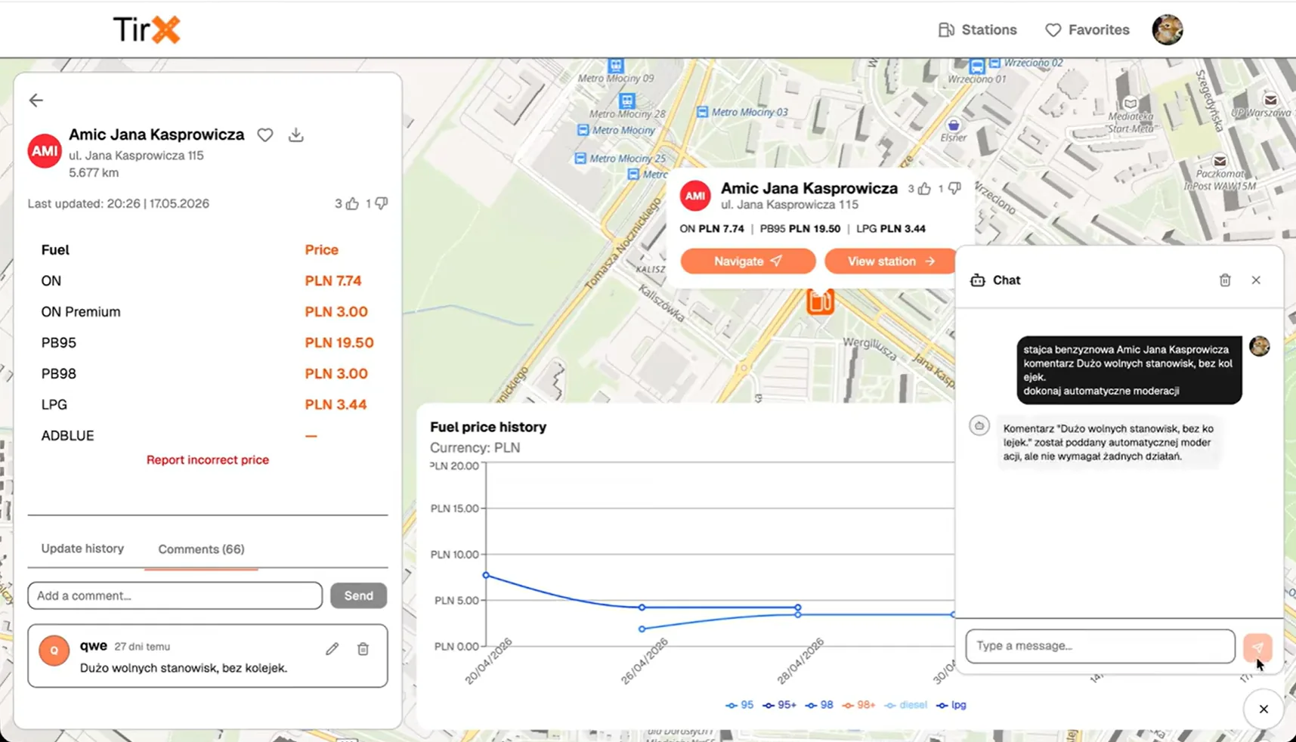Switch to the Update history tab
The height and width of the screenshot is (742, 1296).
[82, 549]
